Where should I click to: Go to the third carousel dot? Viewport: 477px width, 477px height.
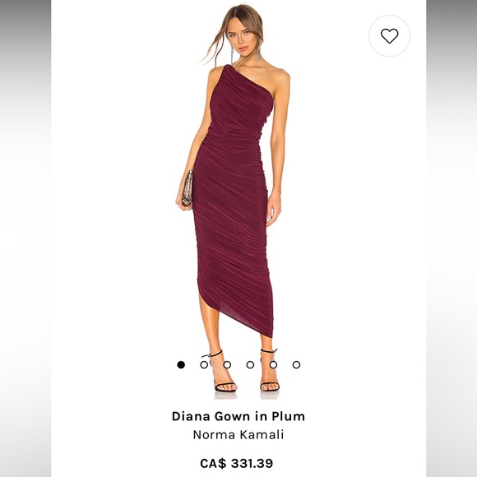[x=227, y=364]
